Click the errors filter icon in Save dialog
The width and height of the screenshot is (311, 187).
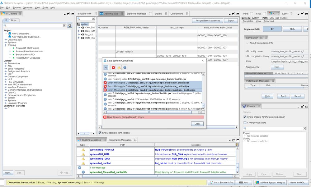[113, 67]
